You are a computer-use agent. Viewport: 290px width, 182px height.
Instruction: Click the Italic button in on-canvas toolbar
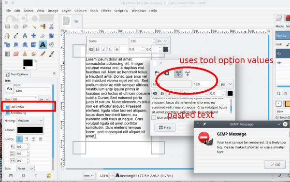(x=104, y=49)
